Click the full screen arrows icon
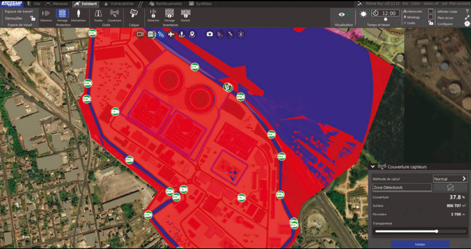Image resolution: width=471 pixels, height=249 pixels. (x=467, y=18)
